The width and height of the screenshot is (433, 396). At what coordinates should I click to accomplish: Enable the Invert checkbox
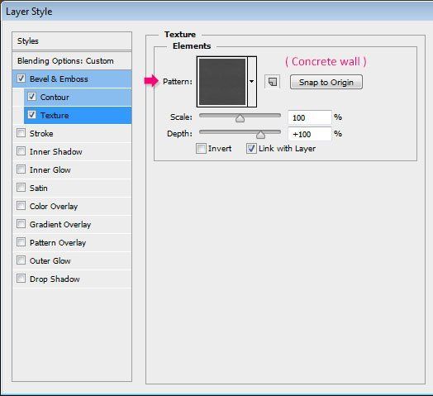point(201,148)
